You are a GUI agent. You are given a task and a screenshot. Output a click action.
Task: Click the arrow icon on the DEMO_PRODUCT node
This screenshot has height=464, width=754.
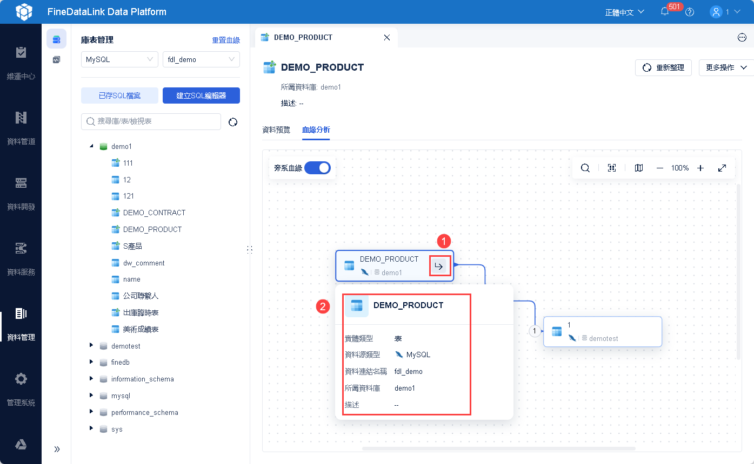[x=439, y=266]
